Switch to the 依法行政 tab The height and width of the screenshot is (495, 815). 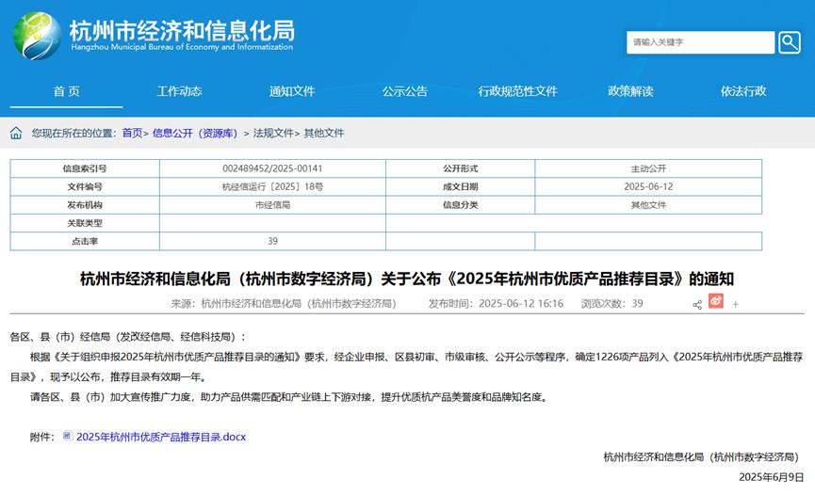click(744, 91)
